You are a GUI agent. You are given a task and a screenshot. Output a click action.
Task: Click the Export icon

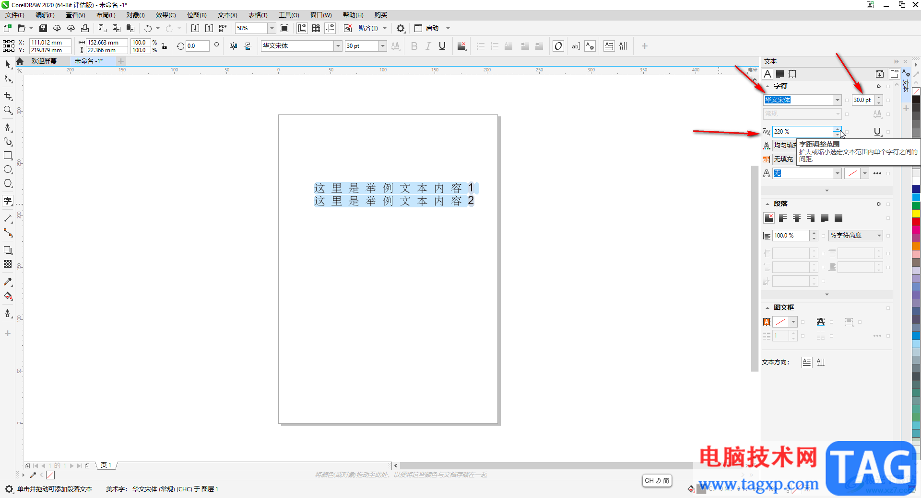pyautogui.click(x=209, y=28)
